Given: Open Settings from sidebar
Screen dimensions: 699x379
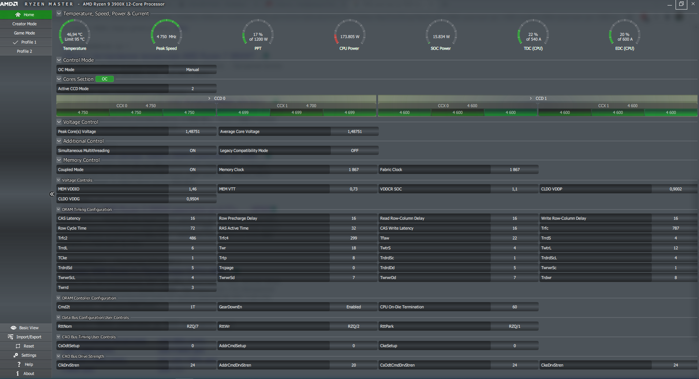Looking at the screenshot, I should click(x=26, y=355).
